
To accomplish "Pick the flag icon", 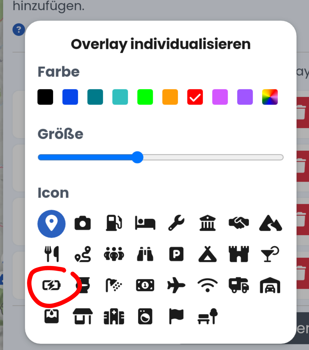I will point(176,316).
